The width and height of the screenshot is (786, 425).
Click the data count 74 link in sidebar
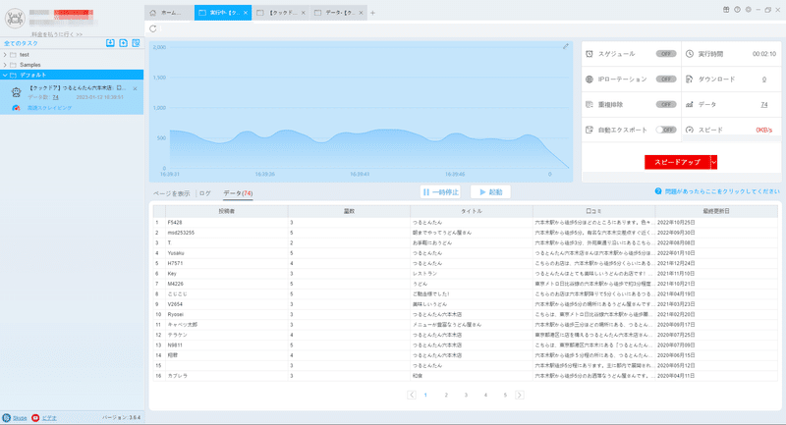pos(56,97)
